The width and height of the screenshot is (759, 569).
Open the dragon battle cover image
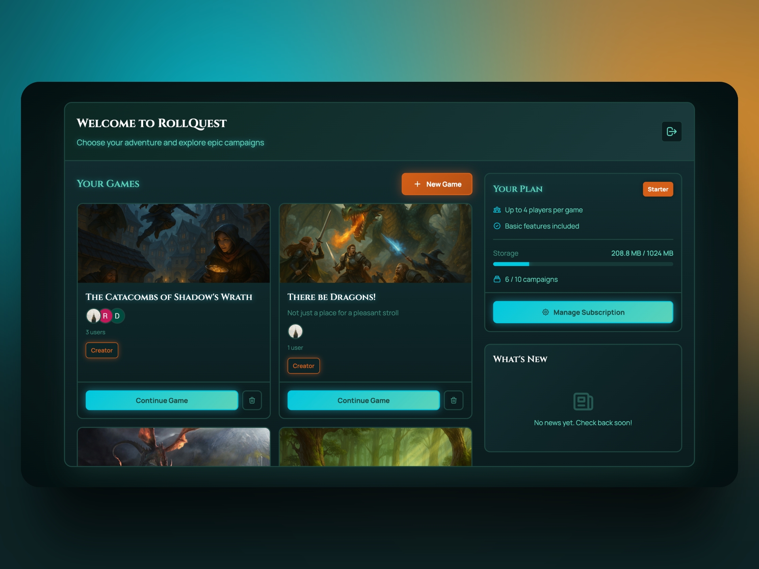click(x=375, y=243)
